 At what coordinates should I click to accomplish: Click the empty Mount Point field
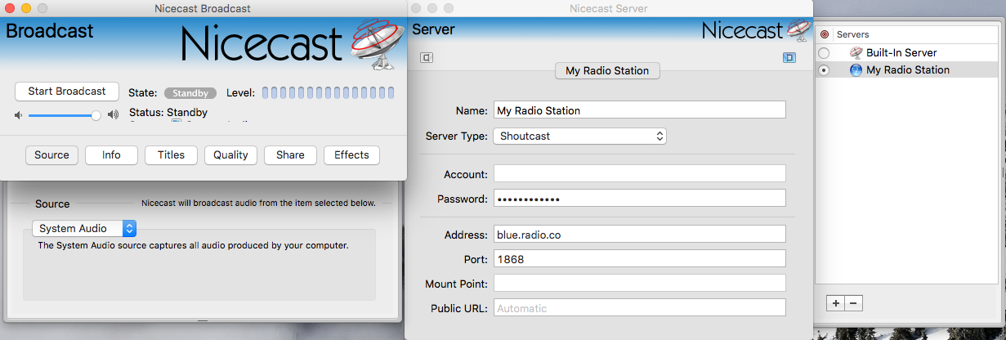639,284
